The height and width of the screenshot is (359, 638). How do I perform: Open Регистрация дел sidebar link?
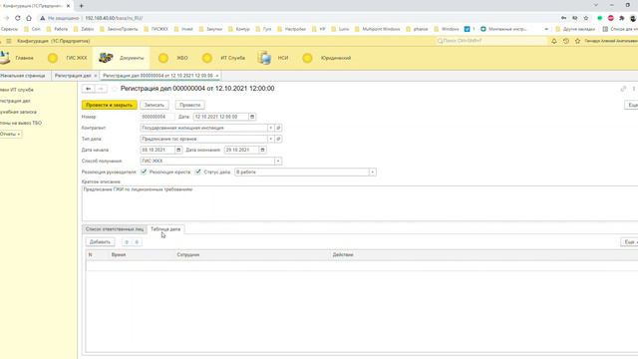point(16,101)
